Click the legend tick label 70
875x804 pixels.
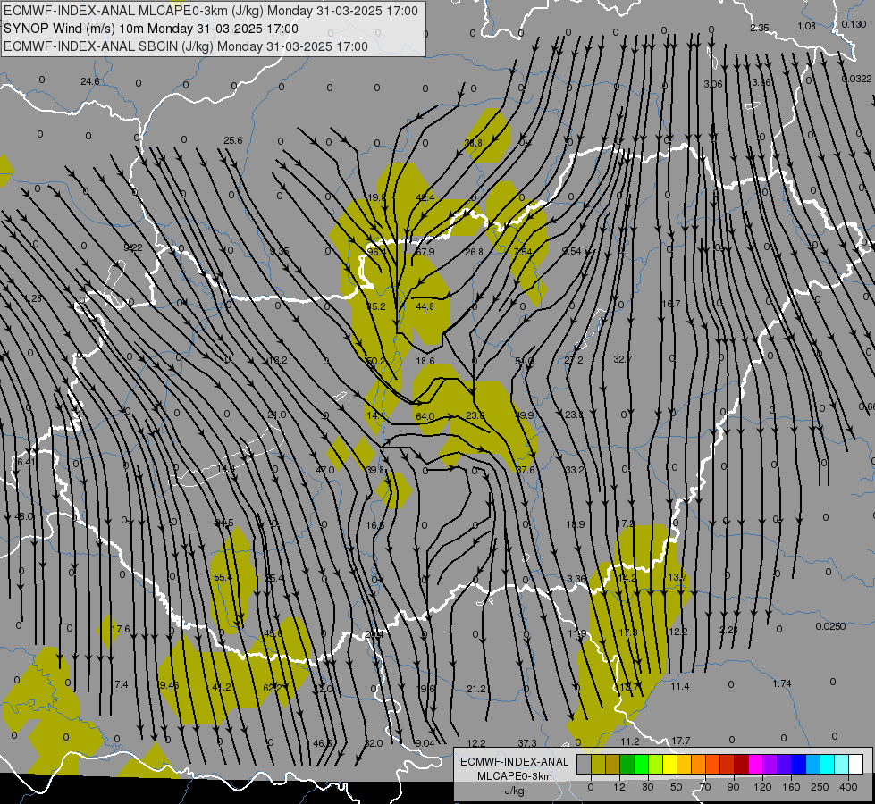(705, 787)
